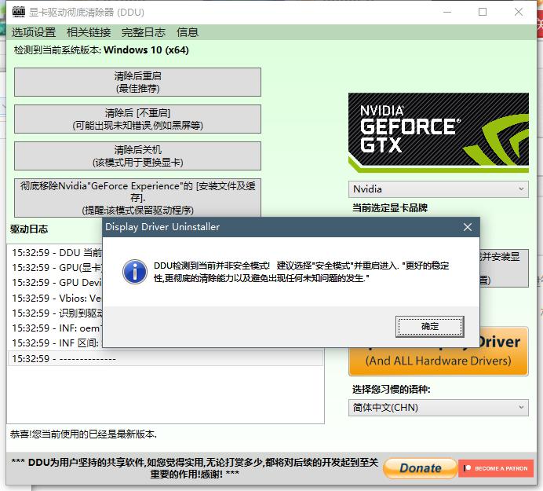Click the blue information icon in dialog
The height and width of the screenshot is (491, 543).
[x=135, y=272]
